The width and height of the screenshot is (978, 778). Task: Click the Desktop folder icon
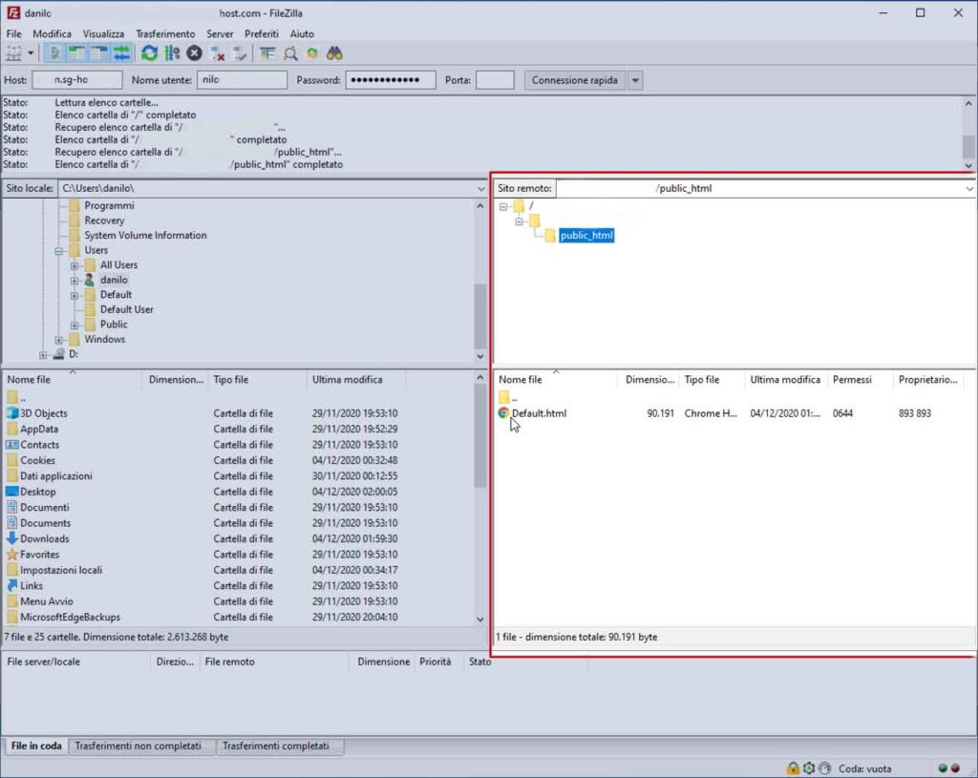(11, 492)
